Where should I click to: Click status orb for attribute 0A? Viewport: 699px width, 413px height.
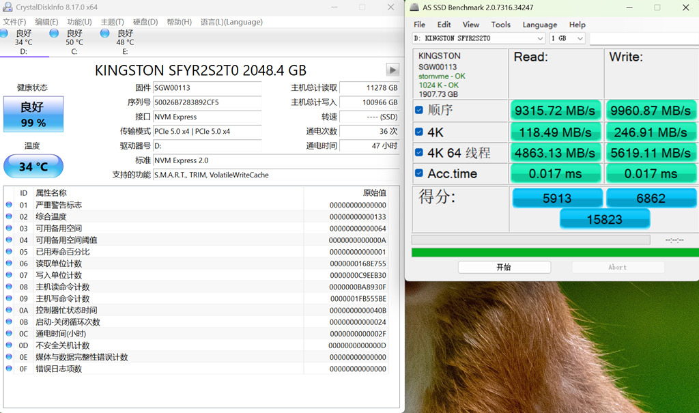click(x=9, y=310)
